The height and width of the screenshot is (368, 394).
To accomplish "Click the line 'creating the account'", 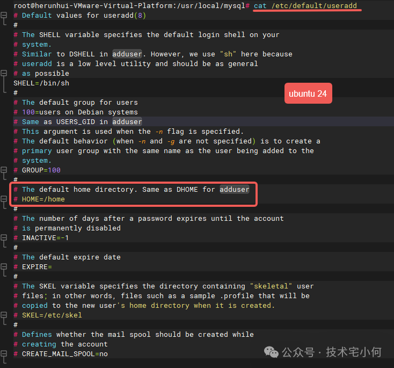I will (61, 344).
